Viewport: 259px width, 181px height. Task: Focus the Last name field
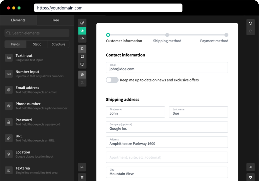pos(198,112)
